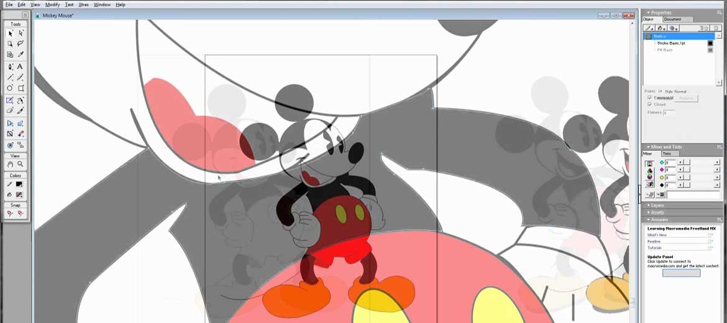727x323 pixels.
Task: Collapse the Answers panel
Action: pyautogui.click(x=648, y=220)
